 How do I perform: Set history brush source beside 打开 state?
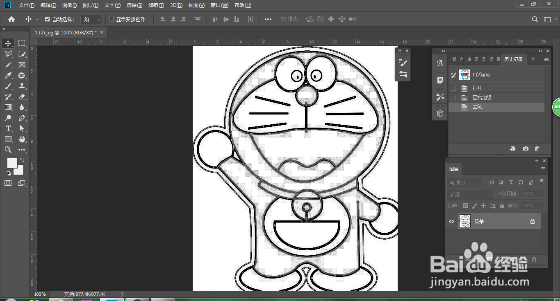pyautogui.click(x=453, y=88)
